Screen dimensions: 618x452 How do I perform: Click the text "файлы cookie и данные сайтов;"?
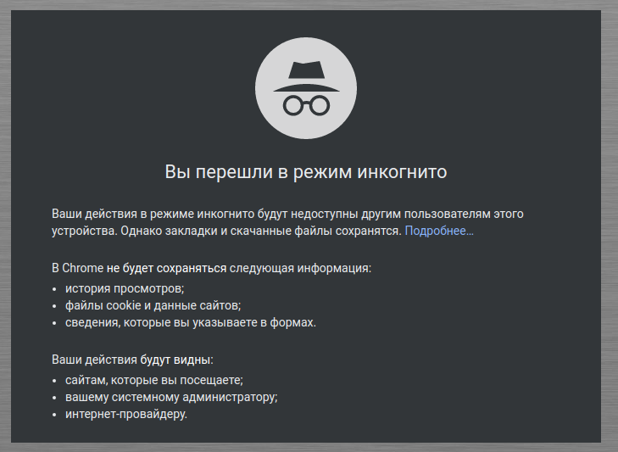tap(153, 305)
